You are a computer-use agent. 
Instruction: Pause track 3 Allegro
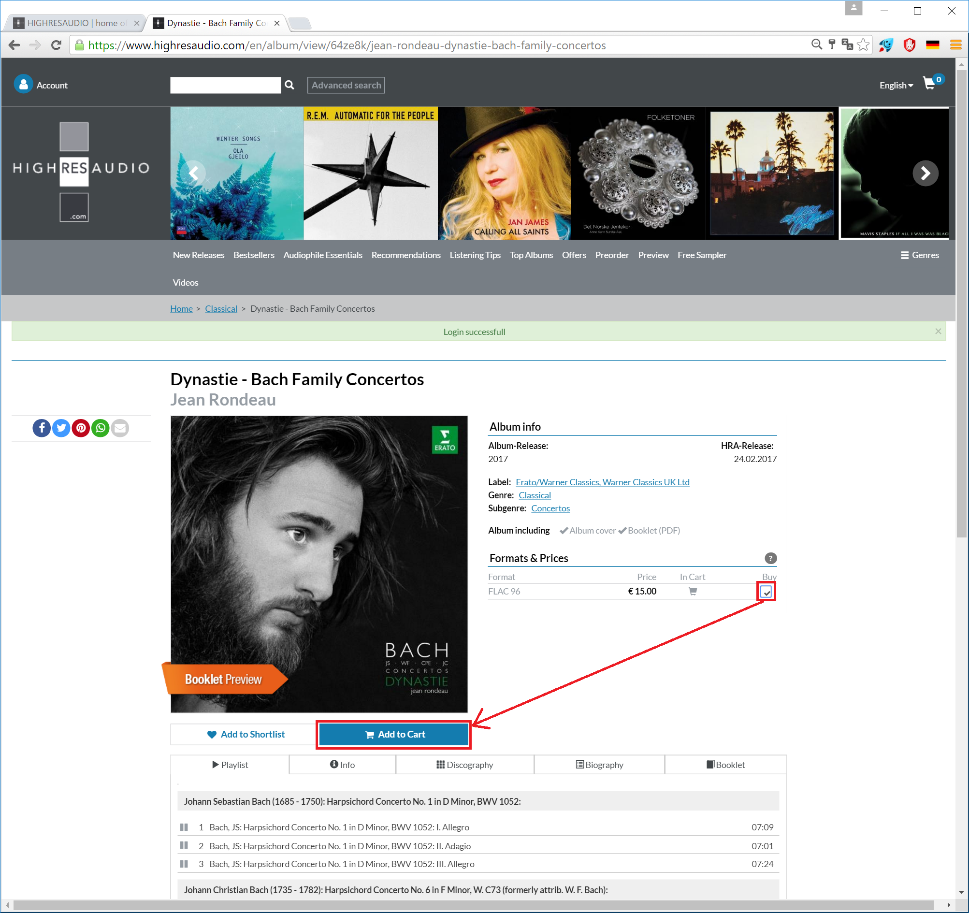point(184,863)
